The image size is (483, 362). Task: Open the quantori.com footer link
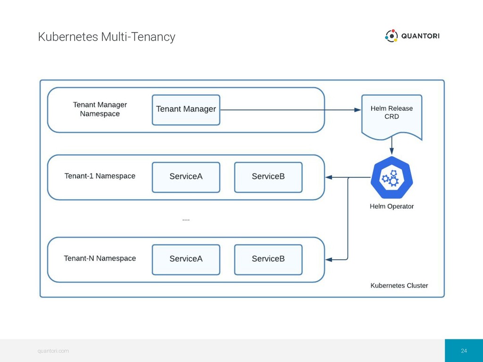[x=53, y=351]
